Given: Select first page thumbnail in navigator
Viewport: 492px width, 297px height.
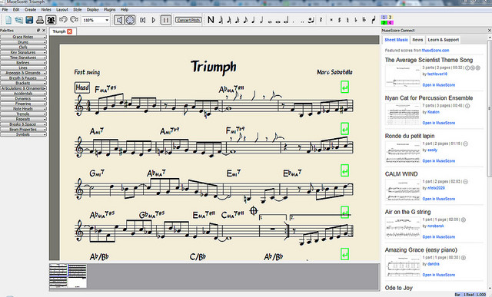Looking at the screenshot, I should click(58, 276).
